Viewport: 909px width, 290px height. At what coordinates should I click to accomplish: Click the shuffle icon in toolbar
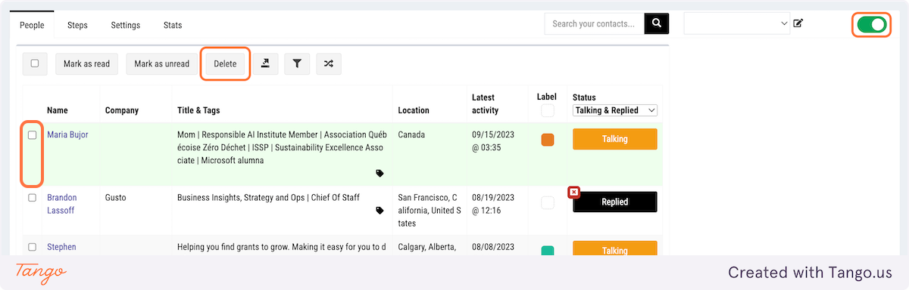point(329,63)
